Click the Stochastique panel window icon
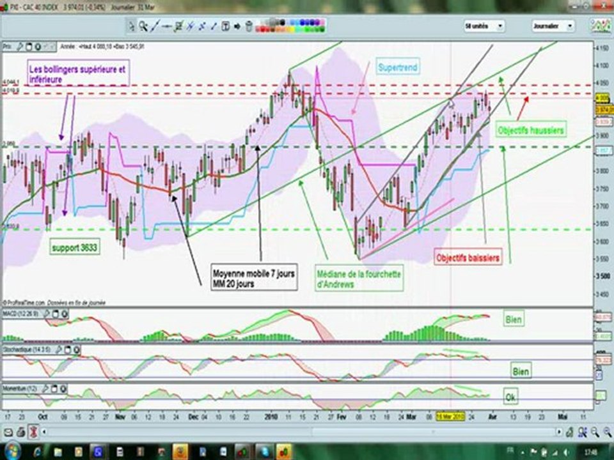 point(68,349)
